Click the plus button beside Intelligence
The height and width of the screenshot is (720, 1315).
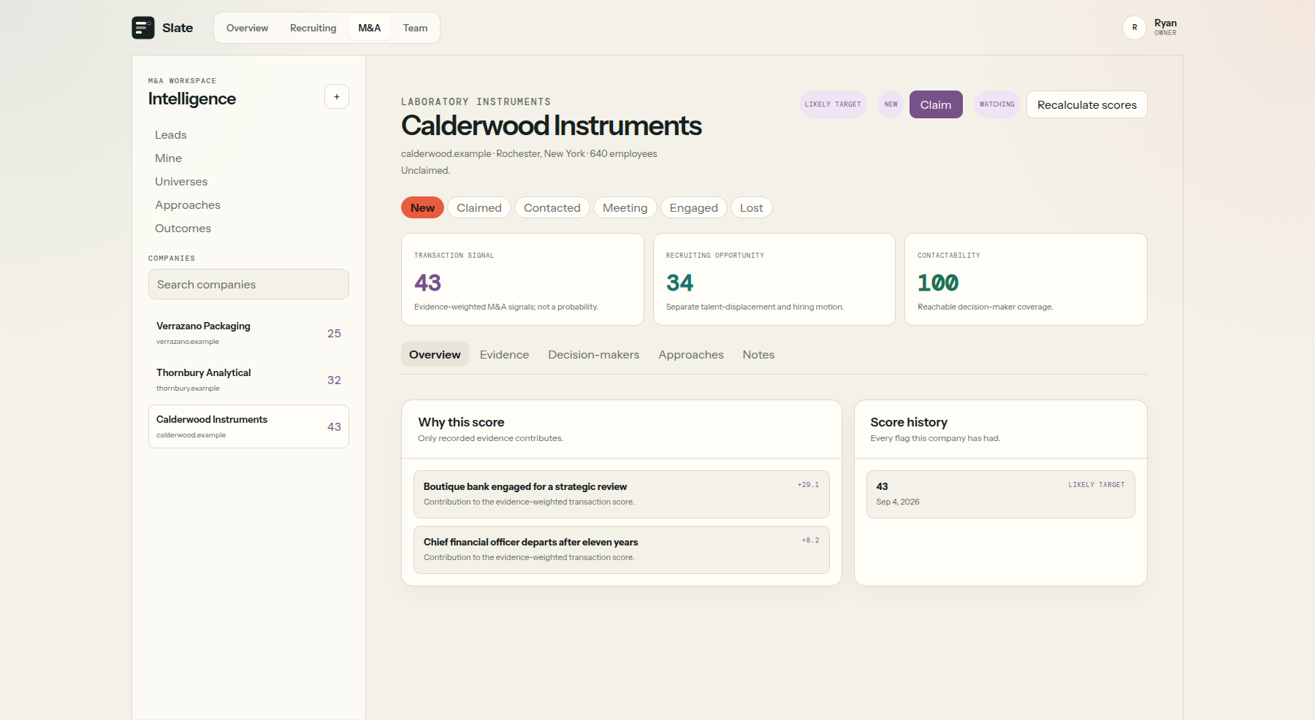(x=337, y=96)
